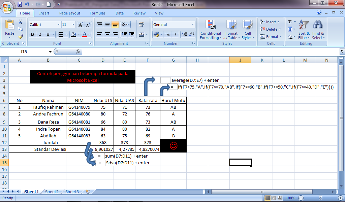Image resolution: width=345 pixels, height=202 pixels.
Task: Expand the Name Box dropdown arrow
Action: tap(50, 52)
